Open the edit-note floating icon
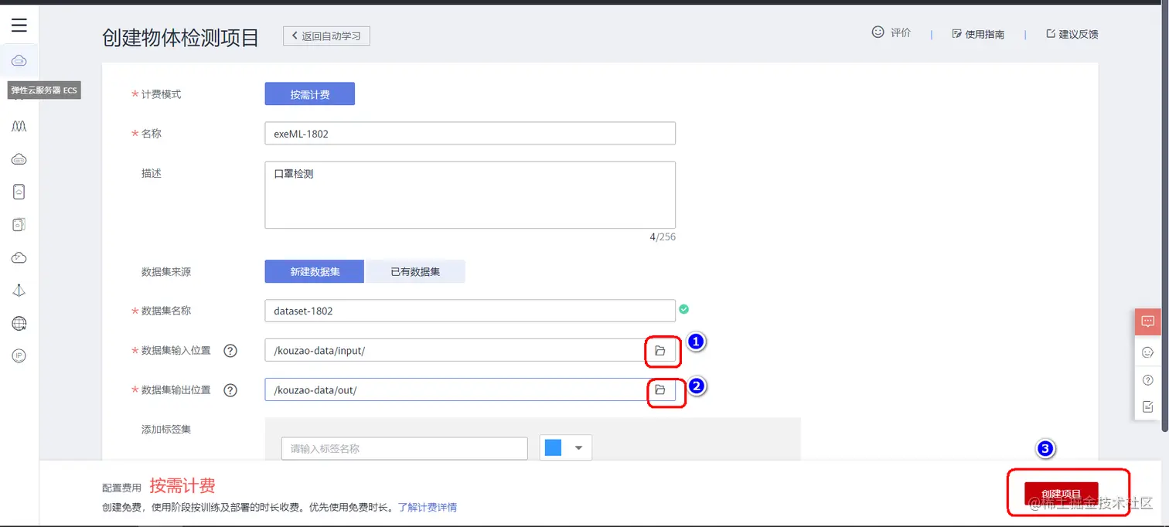This screenshot has width=1169, height=527. pyautogui.click(x=1147, y=406)
